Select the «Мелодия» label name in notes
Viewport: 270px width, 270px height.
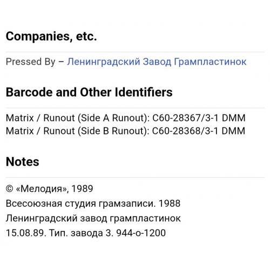pos(42,189)
